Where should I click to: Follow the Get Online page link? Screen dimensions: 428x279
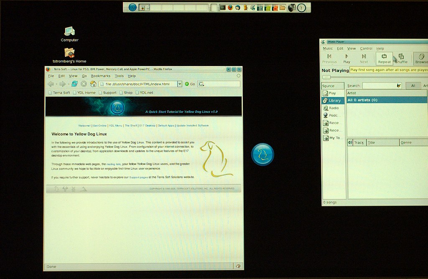[99, 126]
